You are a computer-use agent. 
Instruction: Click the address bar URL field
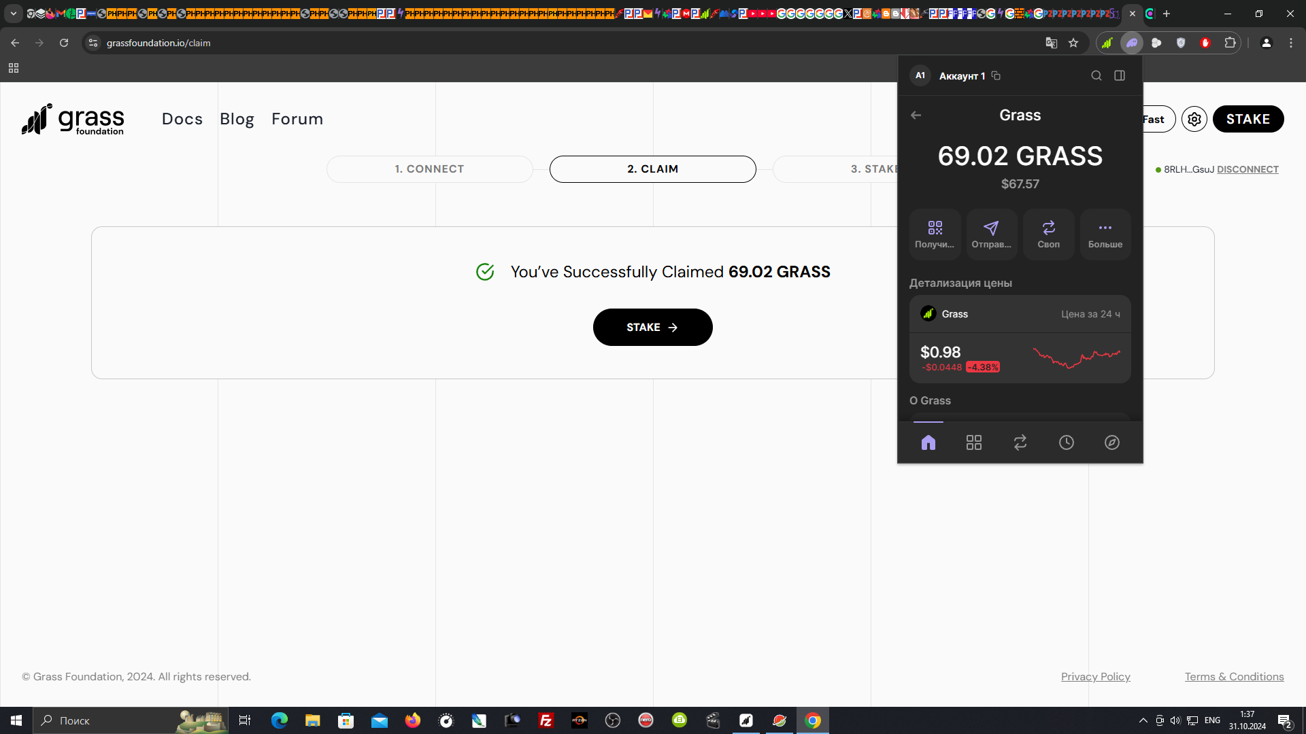[x=571, y=43]
